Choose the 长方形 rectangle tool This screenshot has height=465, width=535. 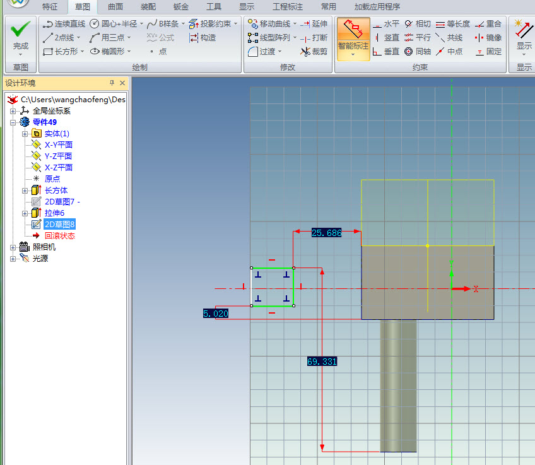tap(61, 52)
